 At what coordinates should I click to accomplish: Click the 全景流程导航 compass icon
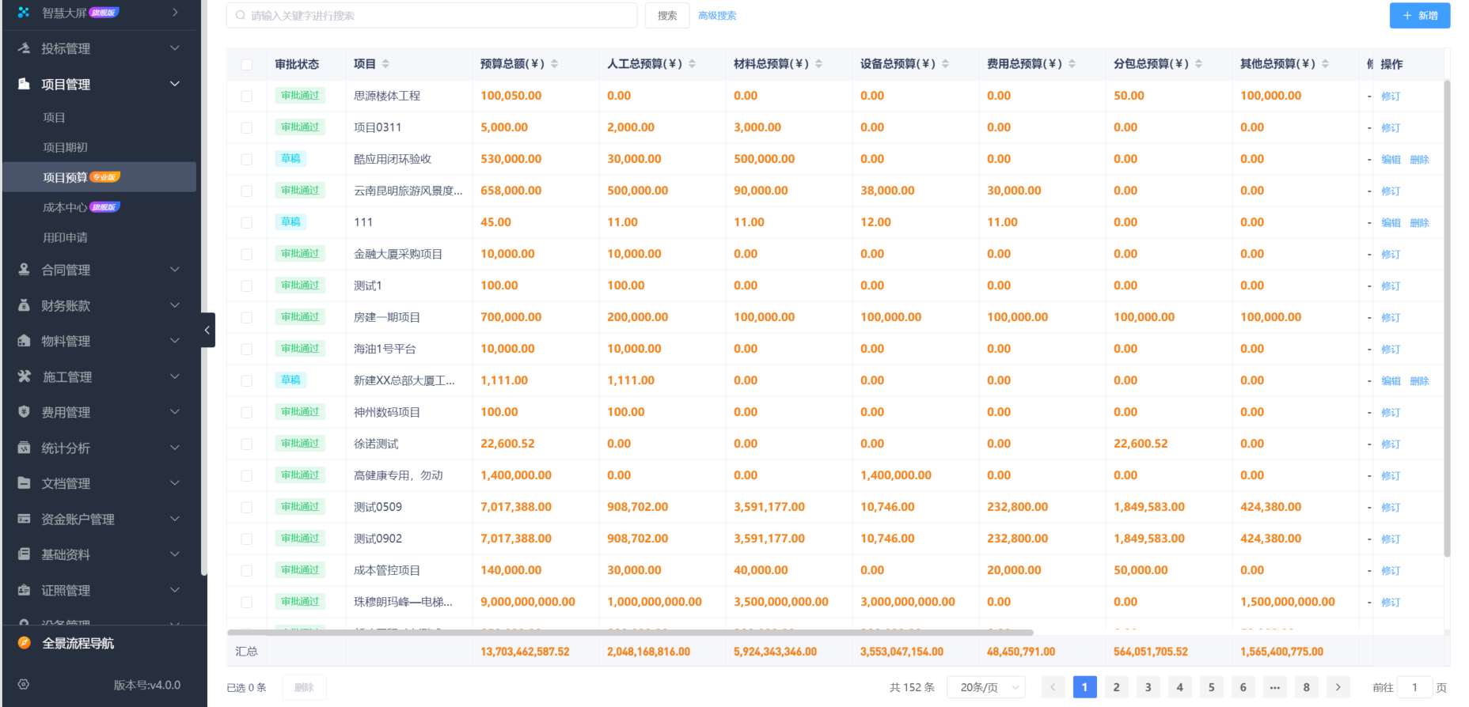pos(24,643)
